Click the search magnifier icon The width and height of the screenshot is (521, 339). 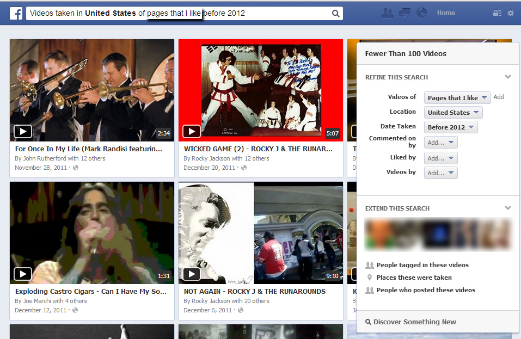click(335, 14)
